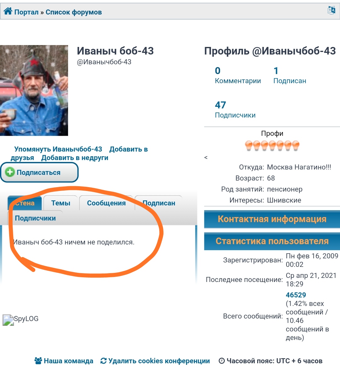The height and width of the screenshot is (385, 340).
Task: Open the Подписчики tab
Action: pos(35,218)
